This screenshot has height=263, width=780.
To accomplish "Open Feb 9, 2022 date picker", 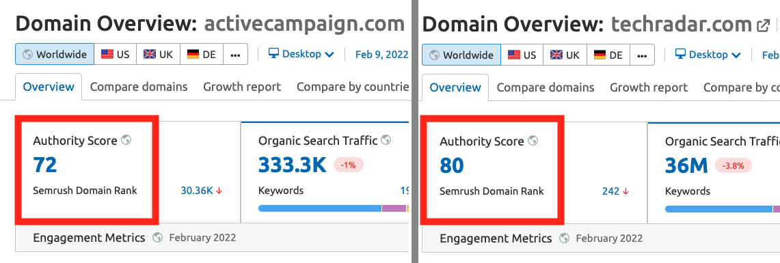I will 381,54.
